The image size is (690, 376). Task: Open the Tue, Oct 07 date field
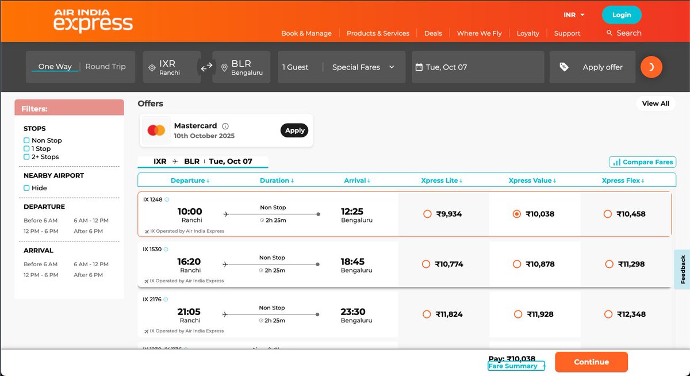(x=477, y=67)
